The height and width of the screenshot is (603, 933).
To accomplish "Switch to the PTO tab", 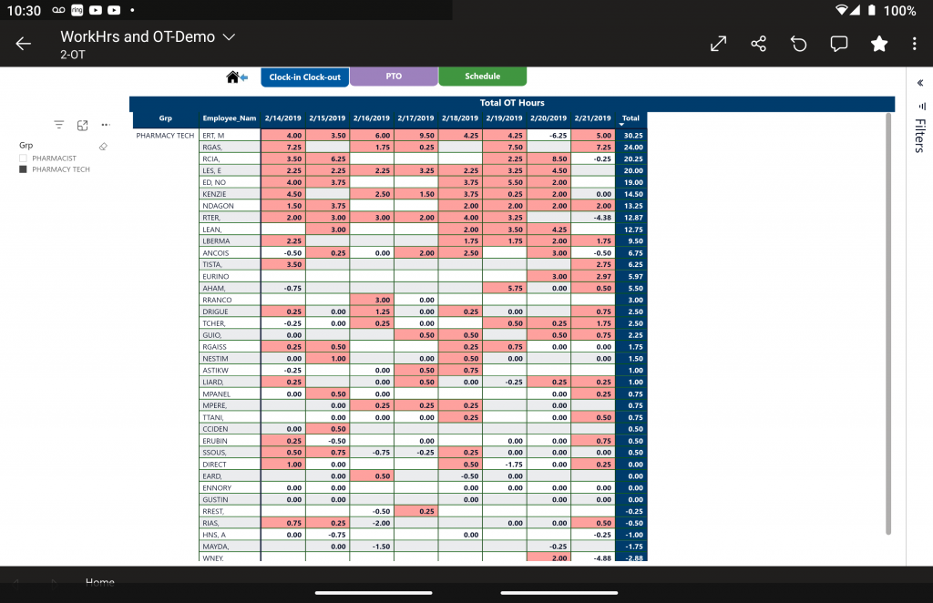I will click(x=394, y=77).
